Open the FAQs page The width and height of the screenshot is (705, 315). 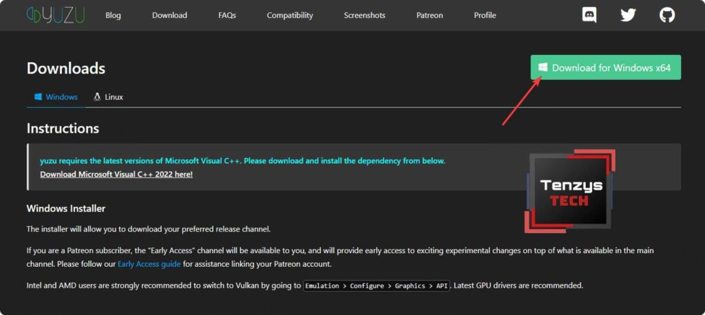click(227, 15)
